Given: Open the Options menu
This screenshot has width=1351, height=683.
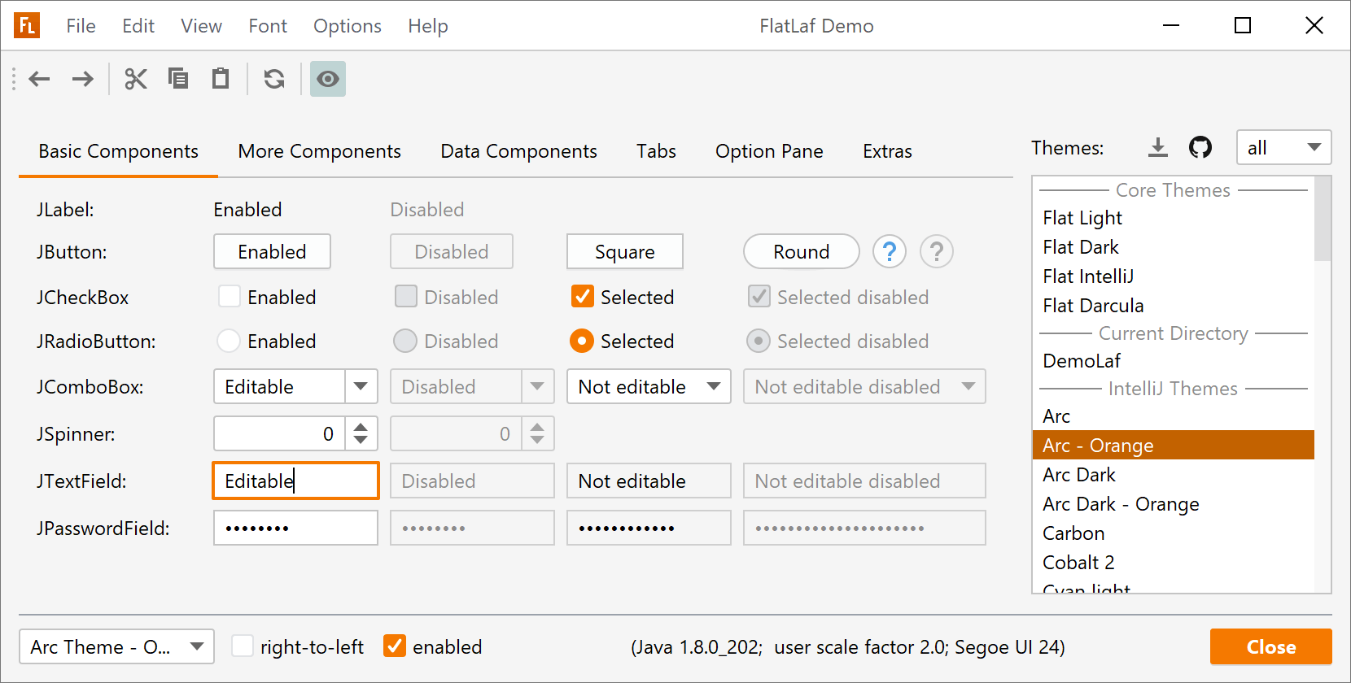Looking at the screenshot, I should 347,26.
